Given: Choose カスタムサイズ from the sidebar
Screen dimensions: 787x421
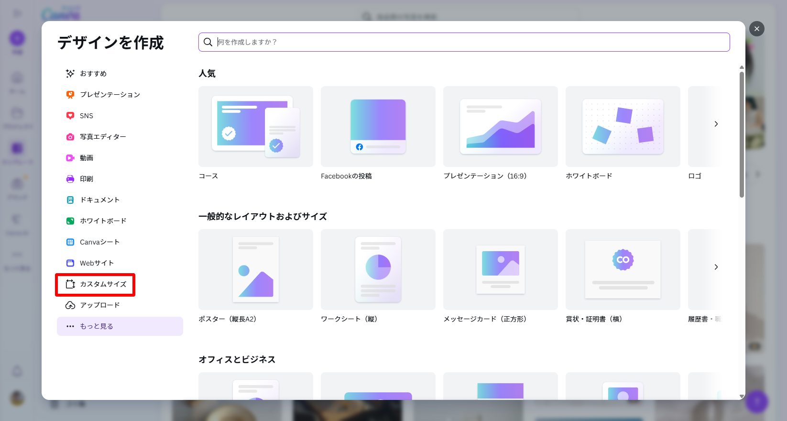Looking at the screenshot, I should [103, 284].
